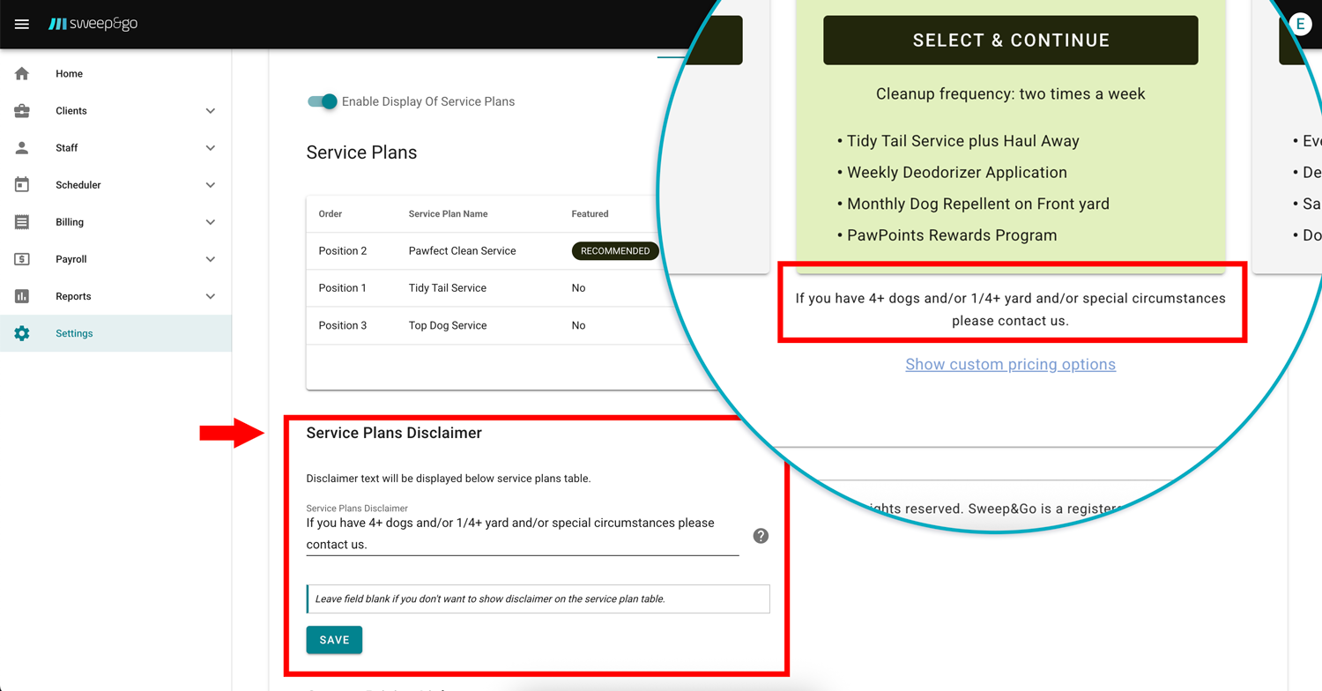Expand the Billing menu section
The image size is (1322, 691).
(211, 221)
